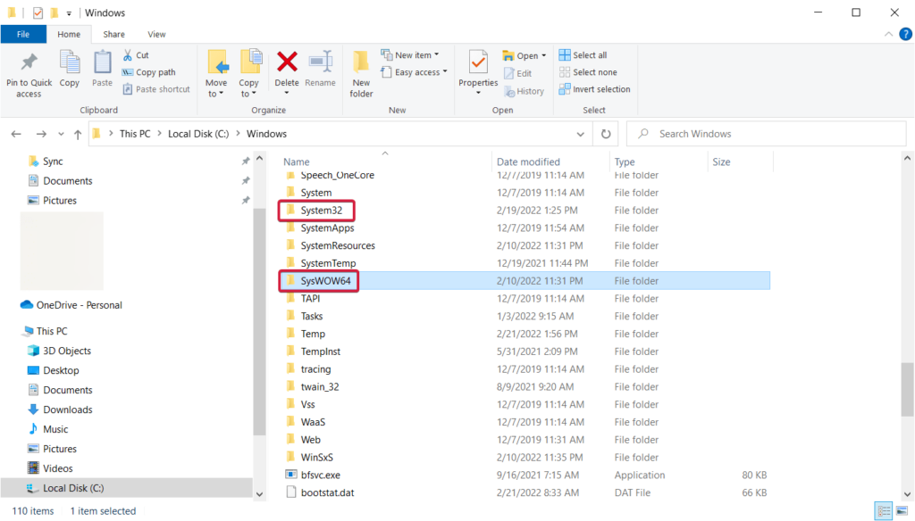Open the selected item via Open button
The image size is (915, 521).
524,55
